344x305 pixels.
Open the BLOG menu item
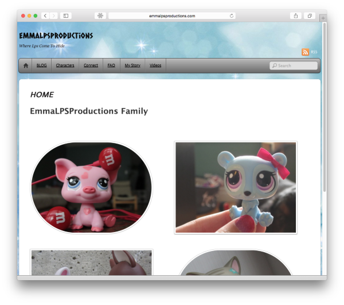pyautogui.click(x=42, y=65)
